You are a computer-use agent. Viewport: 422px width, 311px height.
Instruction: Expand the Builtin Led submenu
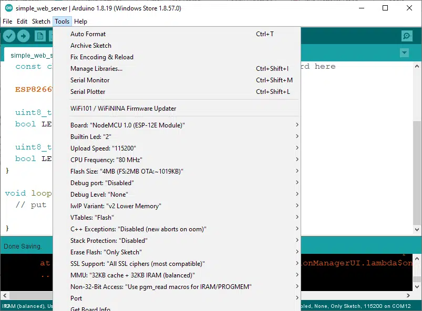point(177,137)
